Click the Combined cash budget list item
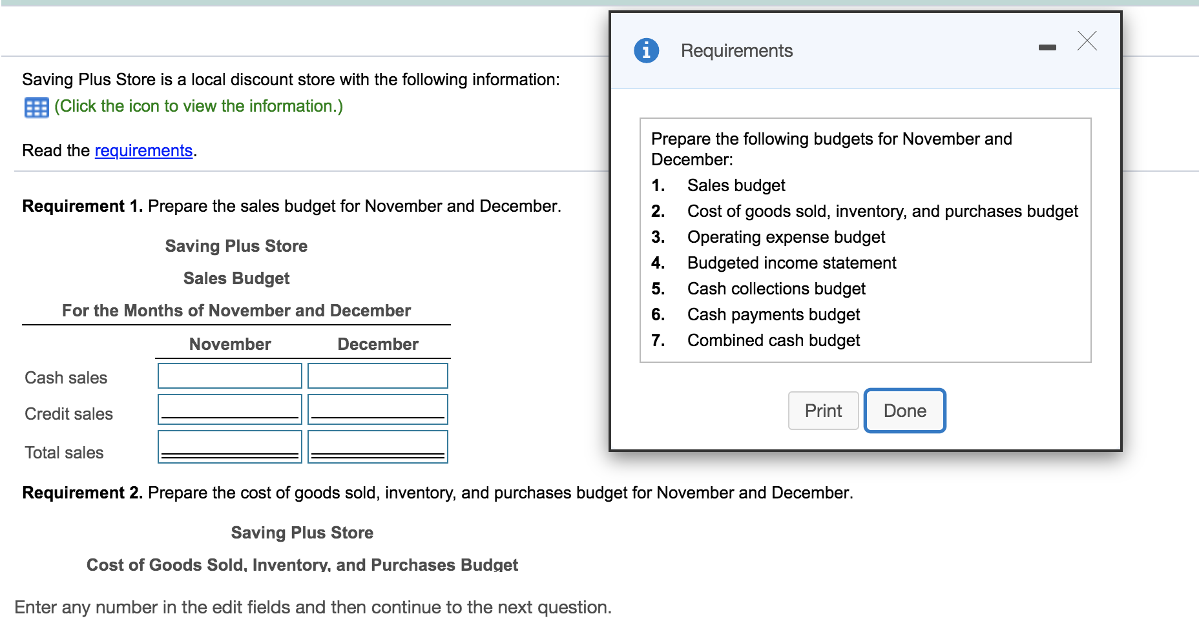This screenshot has width=1199, height=625. coord(773,340)
